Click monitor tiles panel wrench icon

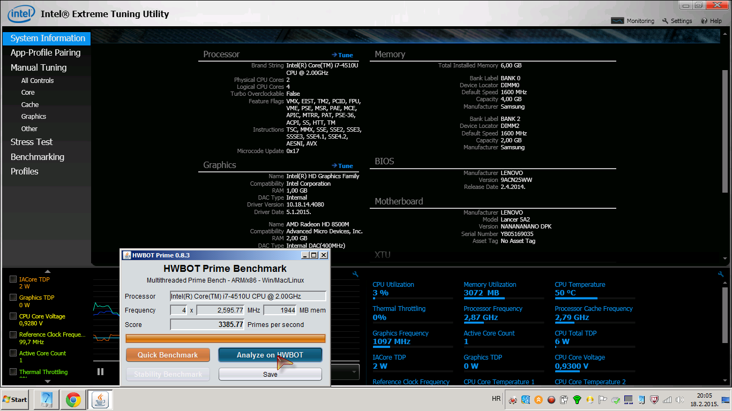[721, 274]
